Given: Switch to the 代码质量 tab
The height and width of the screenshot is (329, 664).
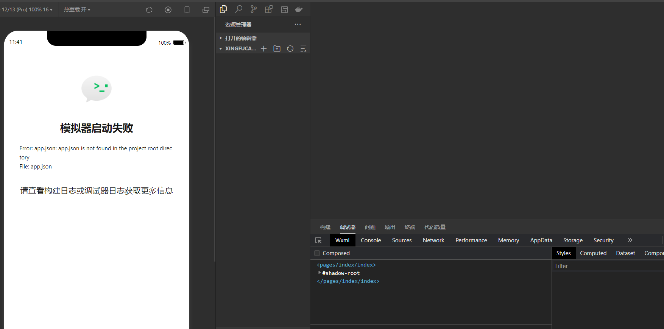Looking at the screenshot, I should 435,227.
